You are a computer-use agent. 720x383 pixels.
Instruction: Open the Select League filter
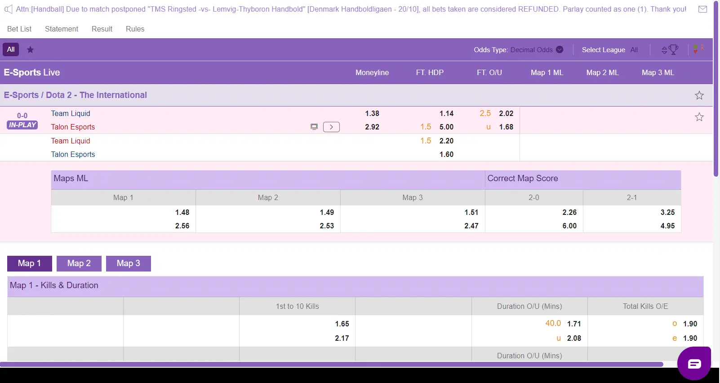tap(609, 50)
